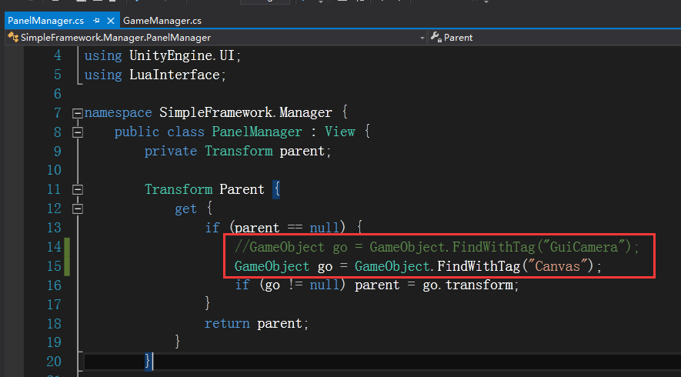The width and height of the screenshot is (681, 377).
Task: Click the highlighted closing brace on line 20
Action: pyautogui.click(x=148, y=362)
